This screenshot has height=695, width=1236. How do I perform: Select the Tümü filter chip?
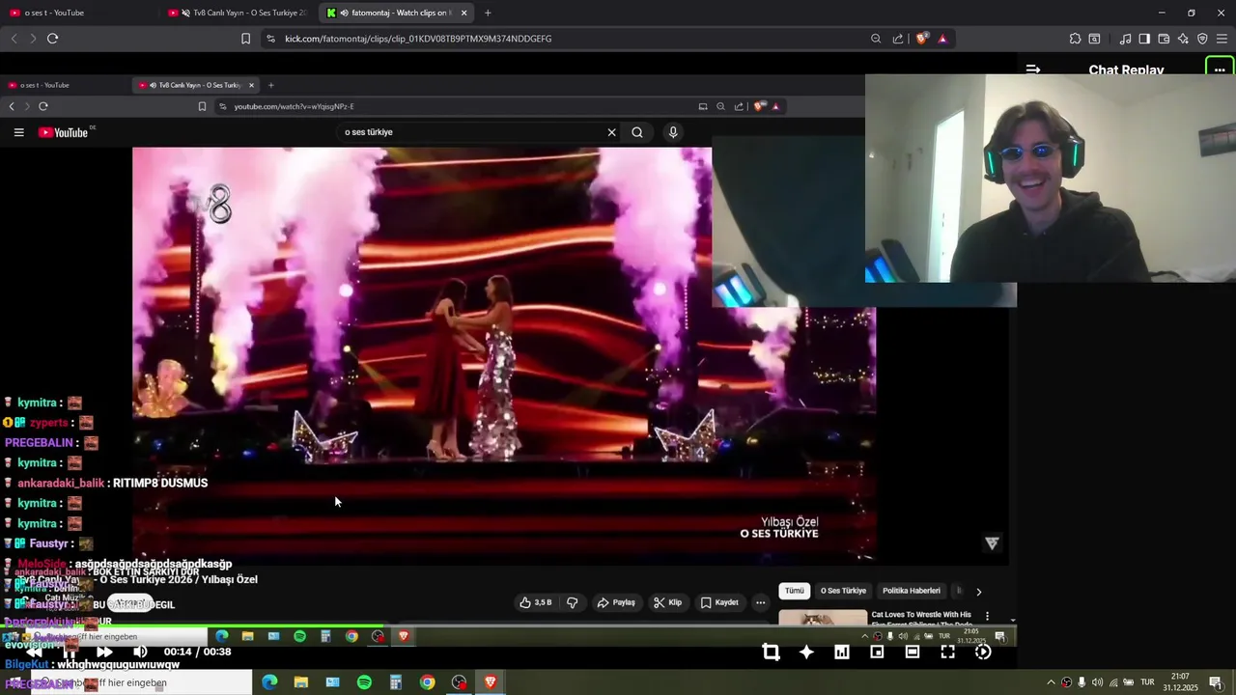(x=794, y=591)
